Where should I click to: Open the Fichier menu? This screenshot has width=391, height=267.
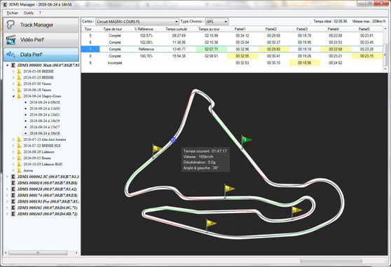click(12, 13)
